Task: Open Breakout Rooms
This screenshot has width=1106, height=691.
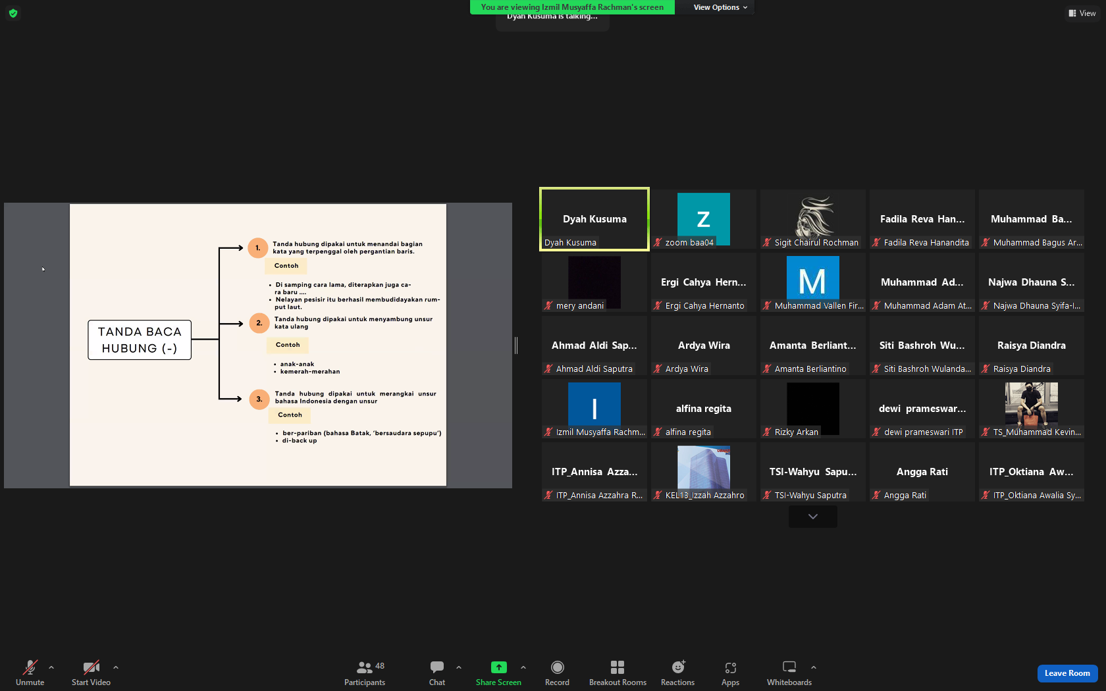Action: tap(618, 673)
